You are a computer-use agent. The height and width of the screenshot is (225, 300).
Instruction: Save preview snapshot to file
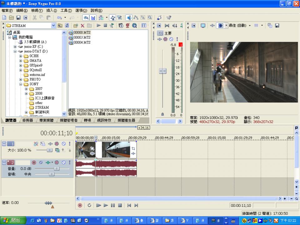click(277, 26)
